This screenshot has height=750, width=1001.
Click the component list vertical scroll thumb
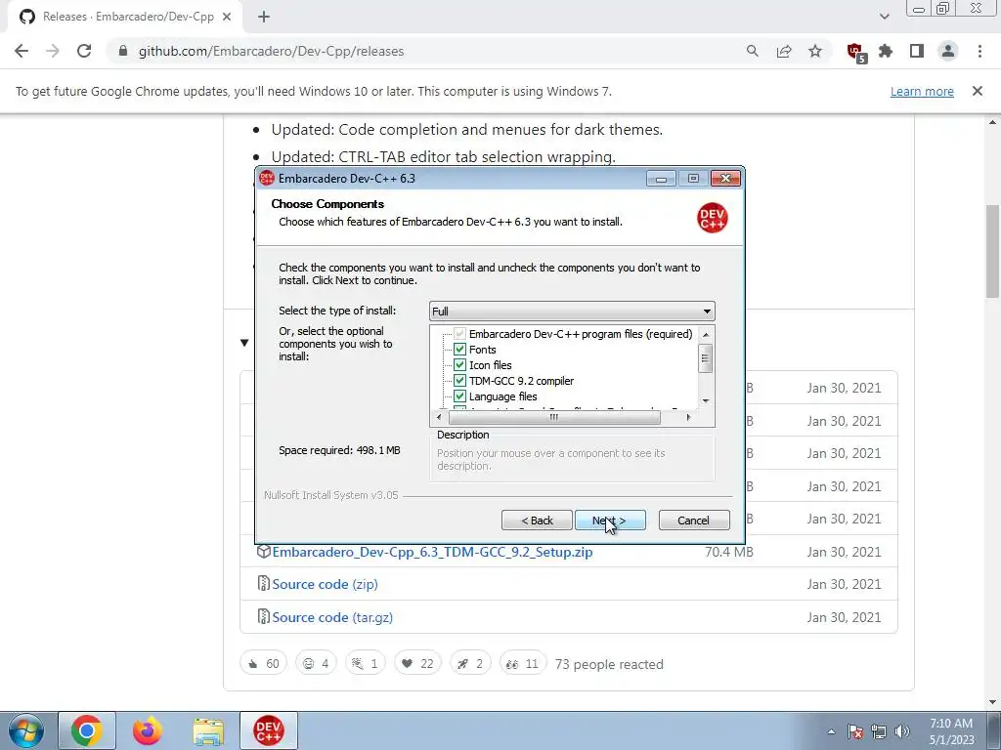[706, 358]
